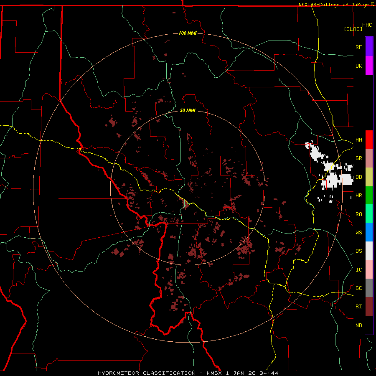
Task: Click the IC legend label
Action: pos(358,270)
